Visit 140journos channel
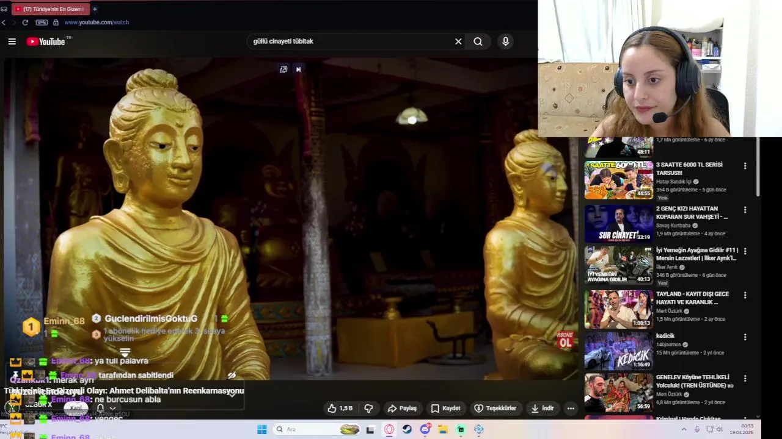This screenshot has width=782, height=439. click(669, 344)
